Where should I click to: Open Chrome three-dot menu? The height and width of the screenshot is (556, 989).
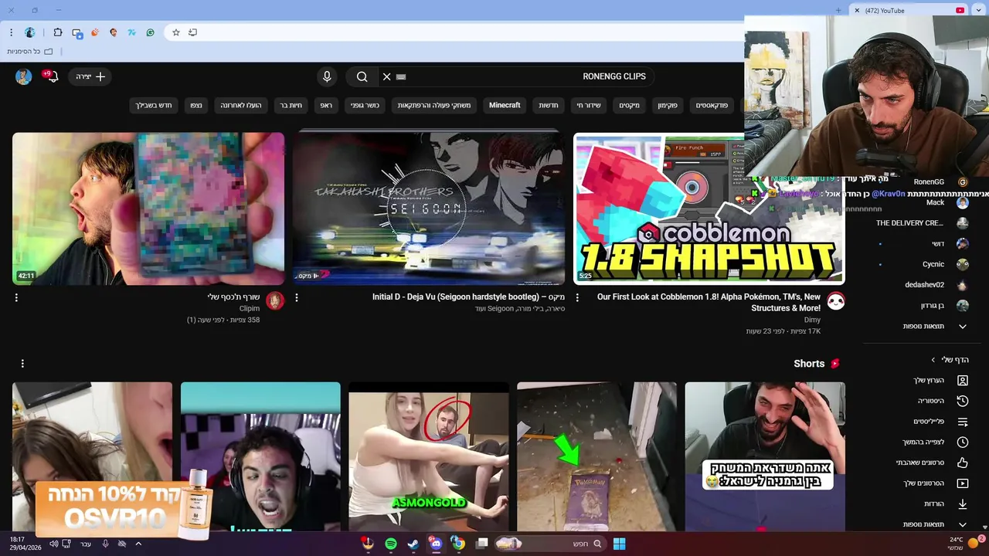click(x=11, y=32)
